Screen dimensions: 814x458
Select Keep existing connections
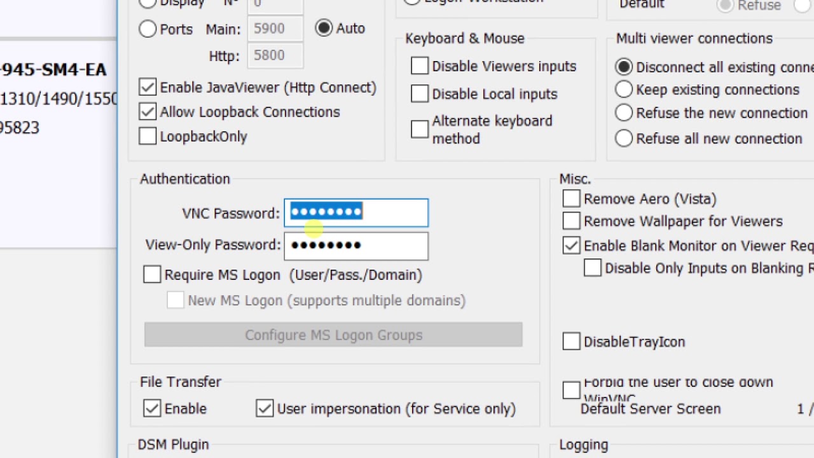pos(624,90)
